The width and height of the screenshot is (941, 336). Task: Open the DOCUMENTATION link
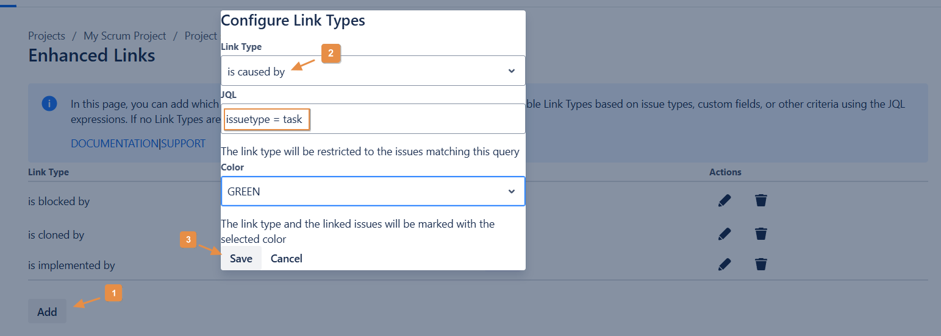pyautogui.click(x=114, y=144)
